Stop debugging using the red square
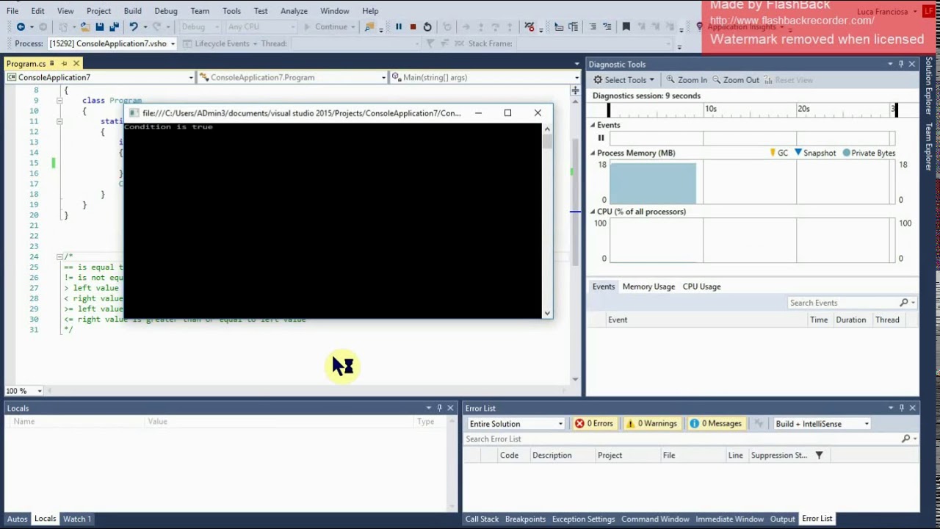 tap(413, 26)
